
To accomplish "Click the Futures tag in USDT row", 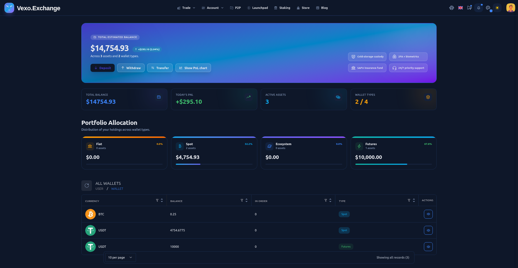I will pyautogui.click(x=346, y=247).
